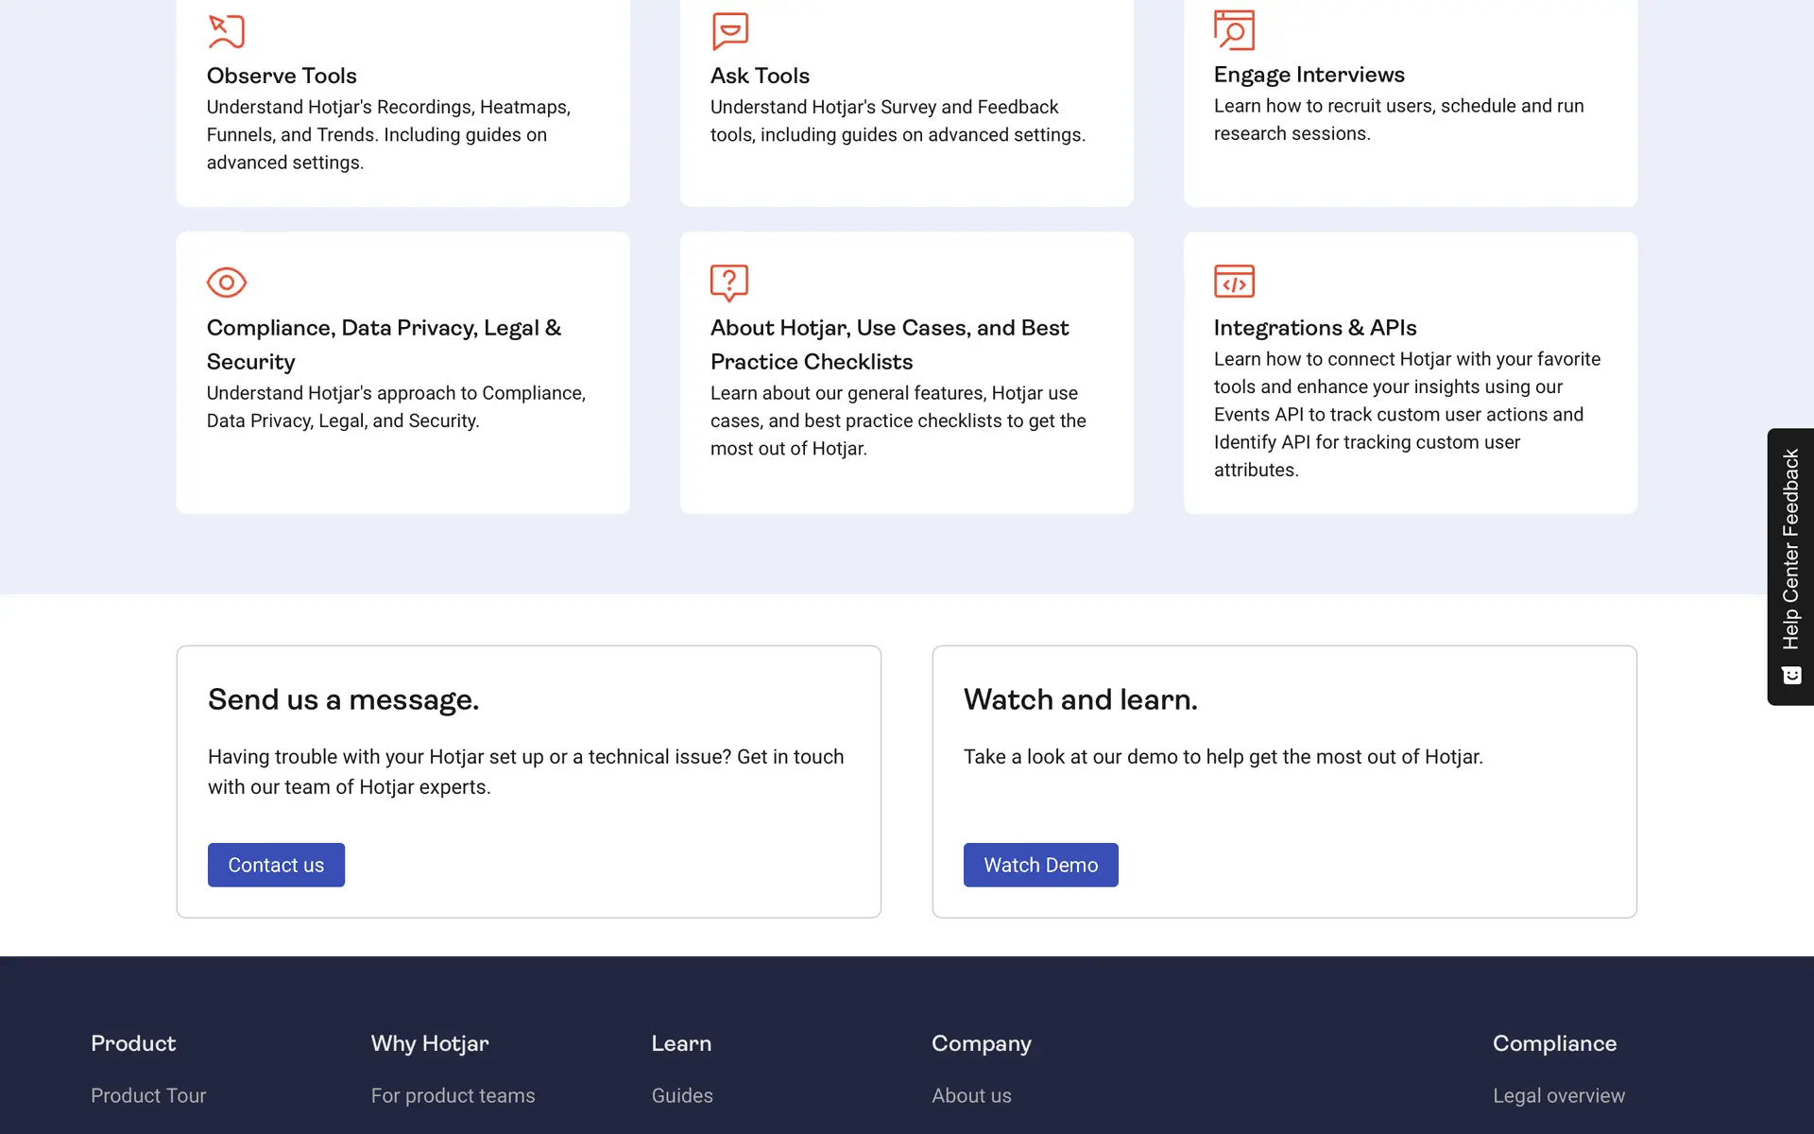Click the Observe Tools cursor icon
Image resolution: width=1814 pixels, height=1134 pixels.
click(x=226, y=31)
